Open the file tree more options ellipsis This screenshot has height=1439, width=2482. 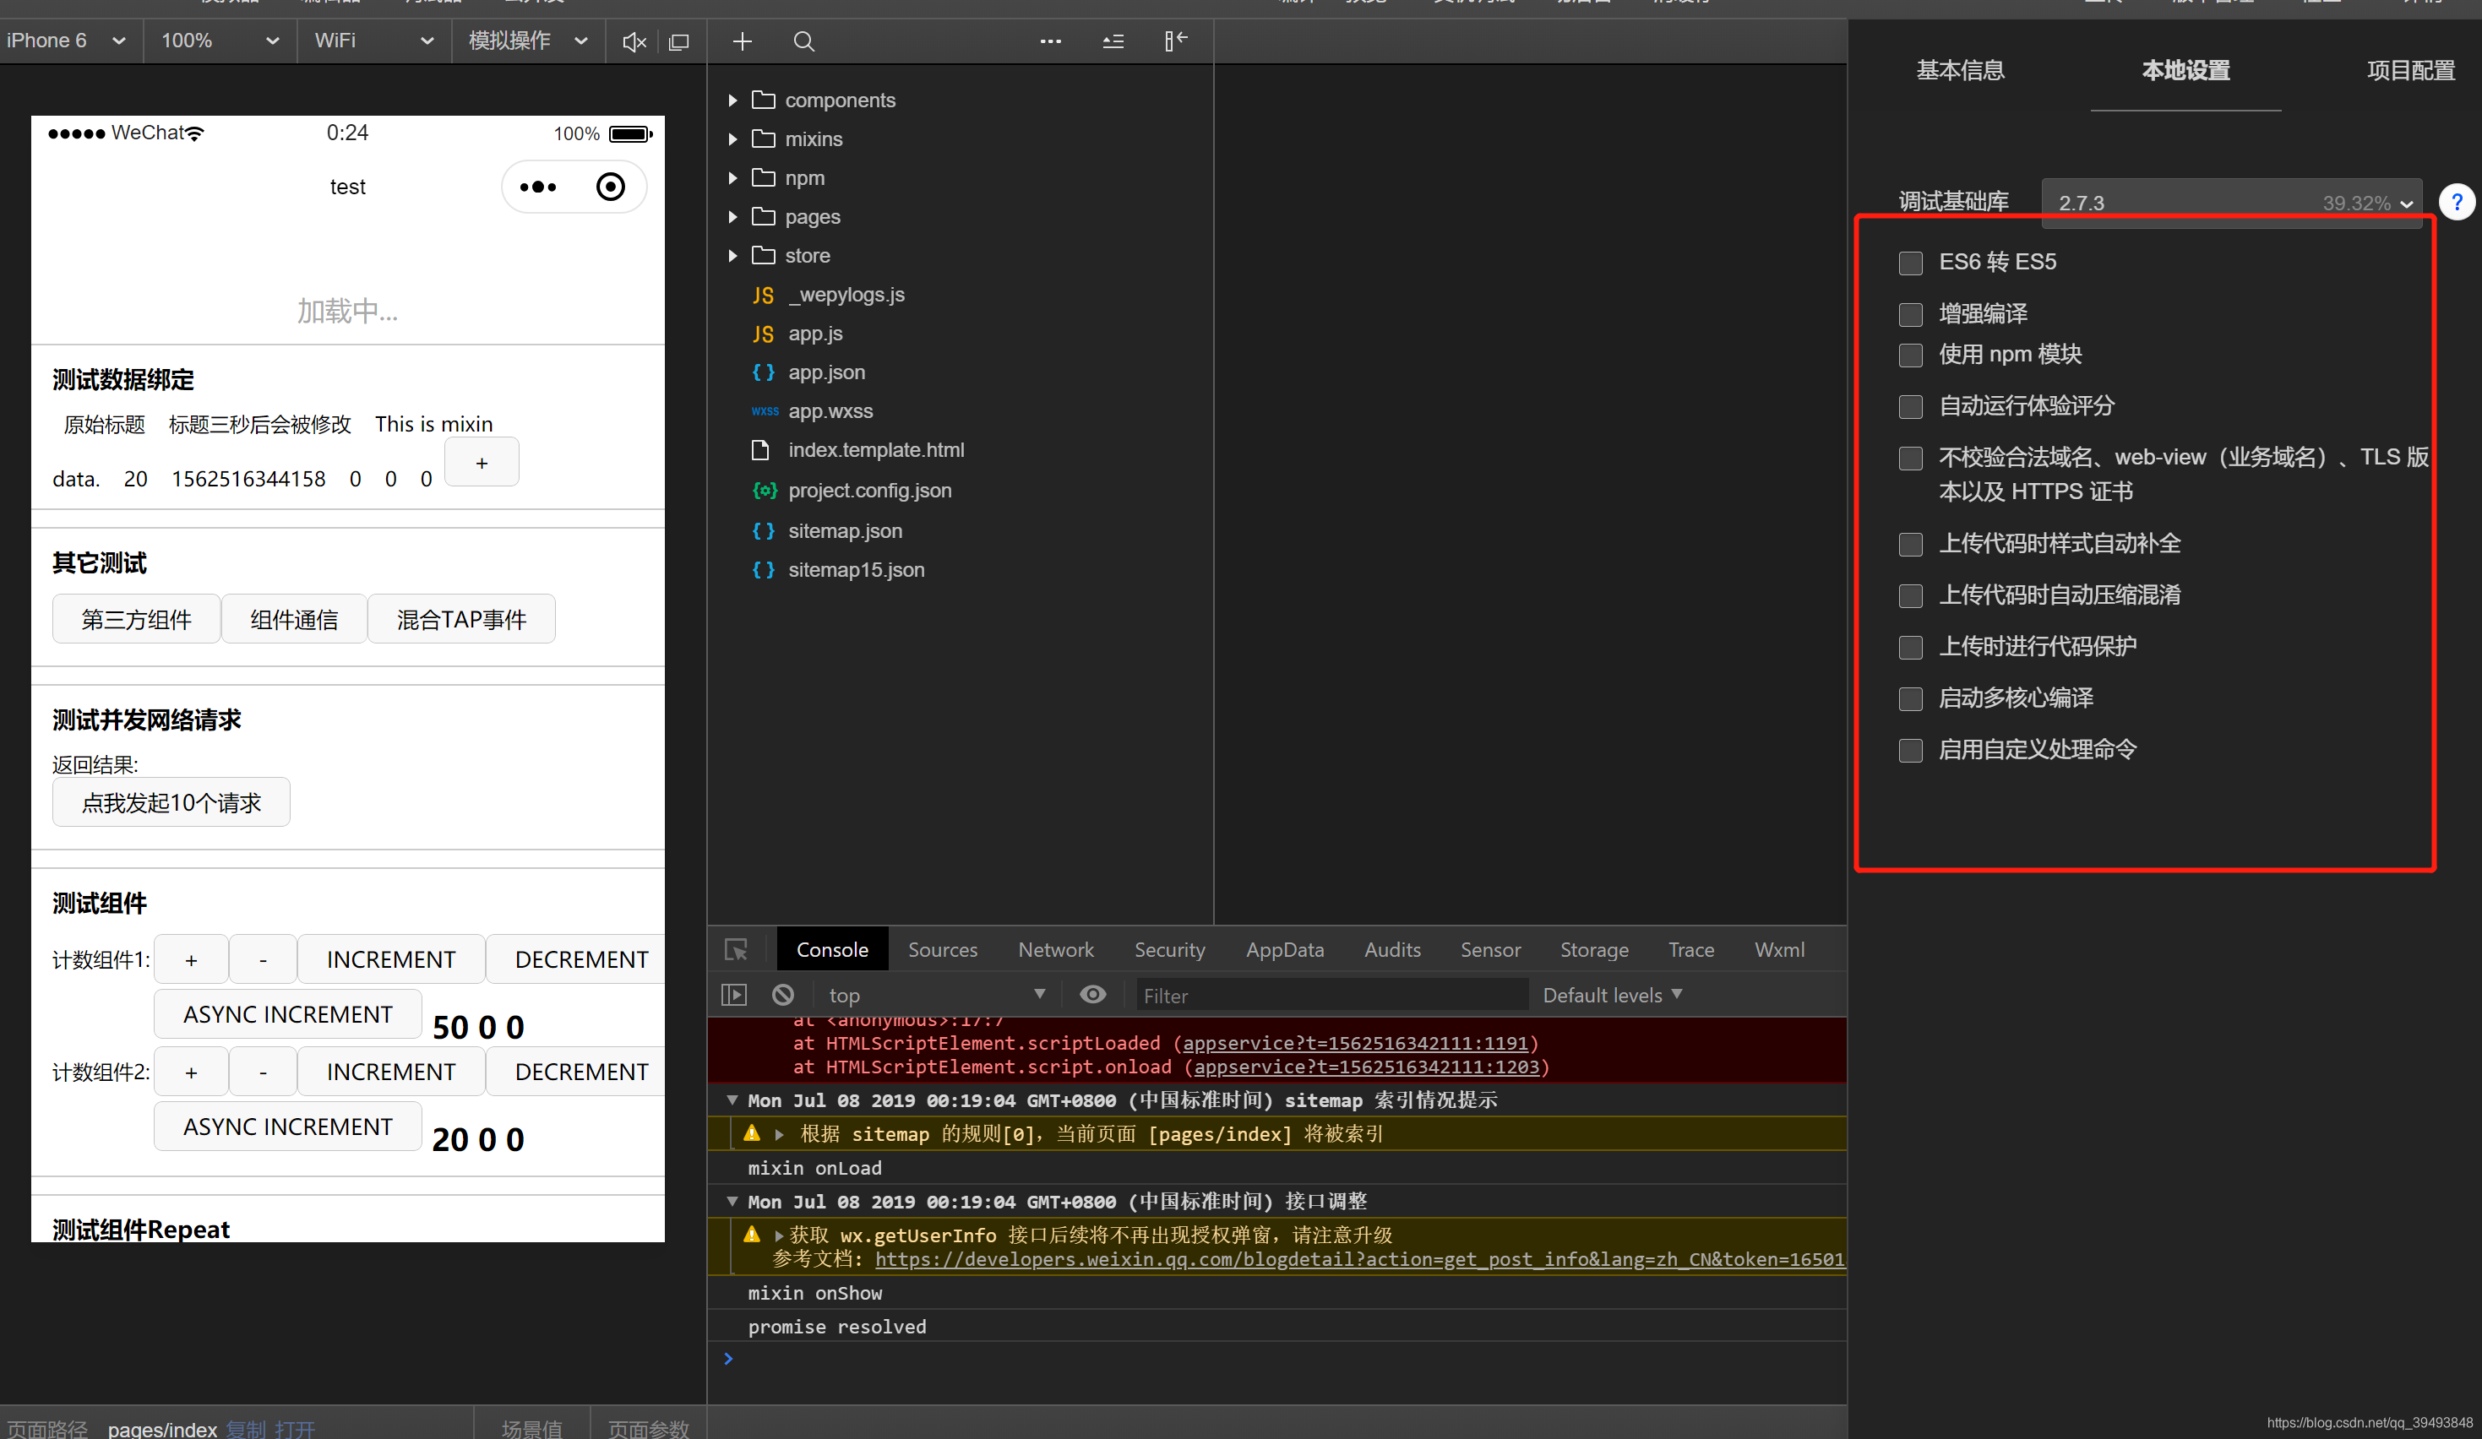pos(1051,41)
